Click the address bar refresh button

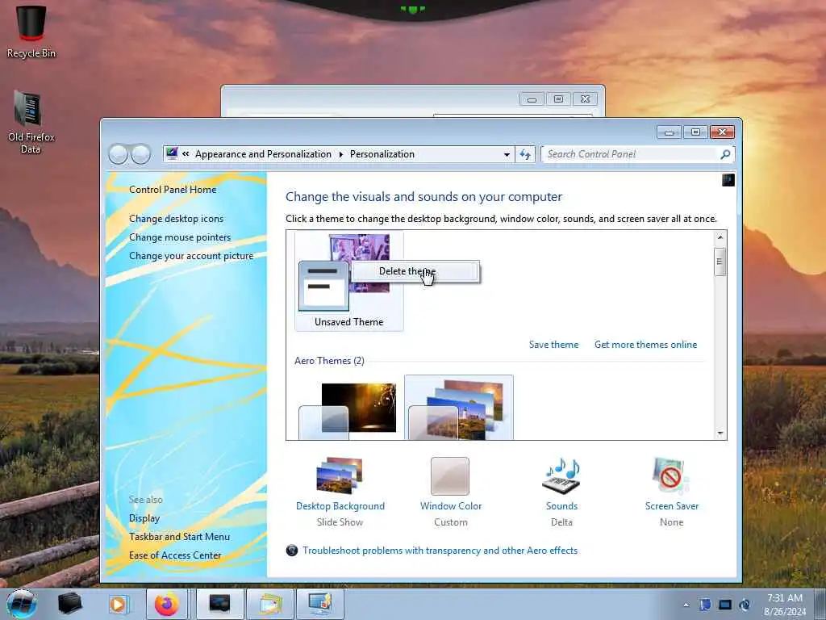point(525,154)
